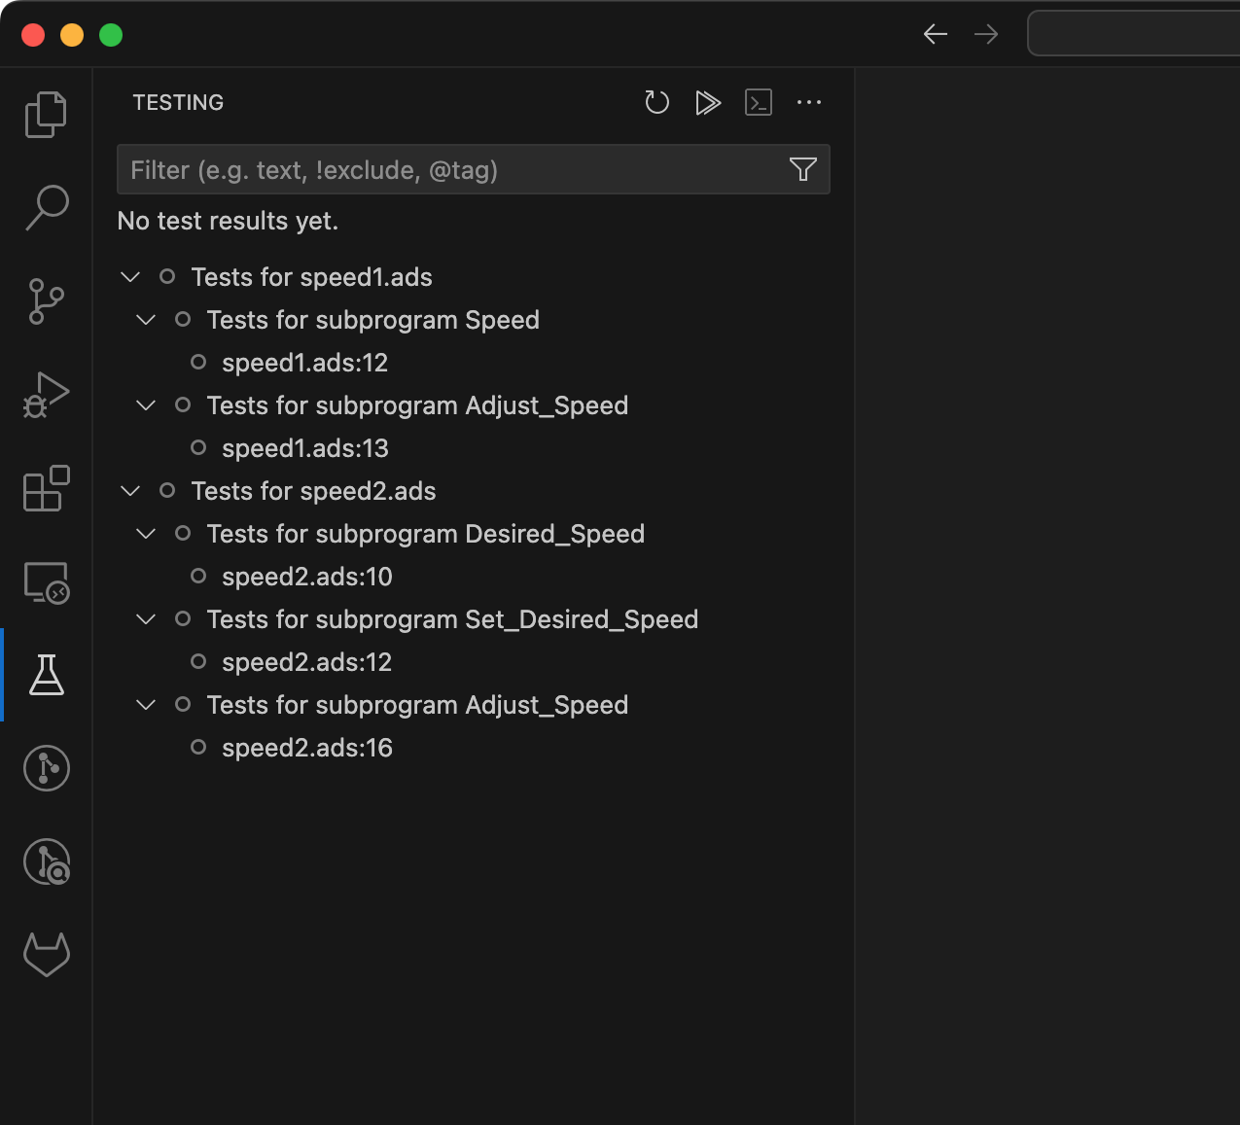Select test speed1.ads:12
Screen dimensions: 1240x1125
[304, 363]
